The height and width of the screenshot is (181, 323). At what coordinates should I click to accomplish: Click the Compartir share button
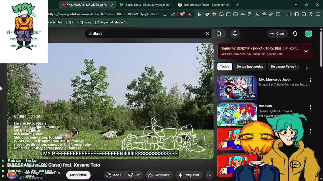(x=159, y=175)
